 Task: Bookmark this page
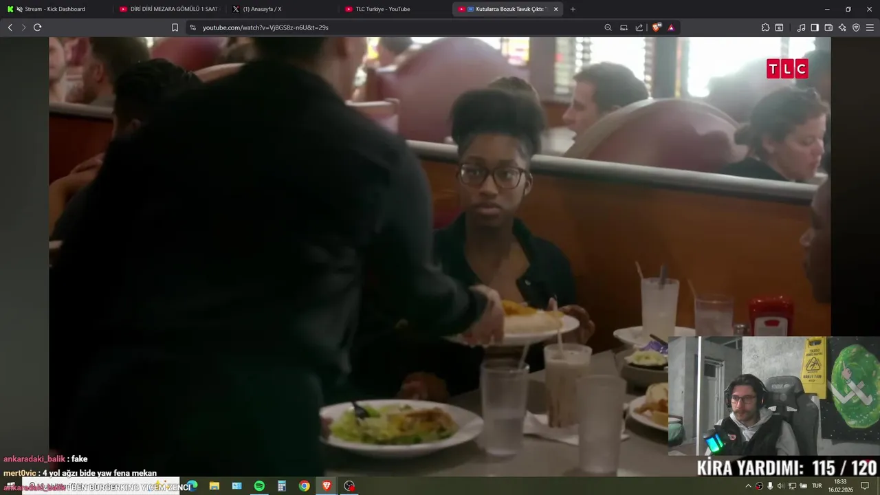175,27
